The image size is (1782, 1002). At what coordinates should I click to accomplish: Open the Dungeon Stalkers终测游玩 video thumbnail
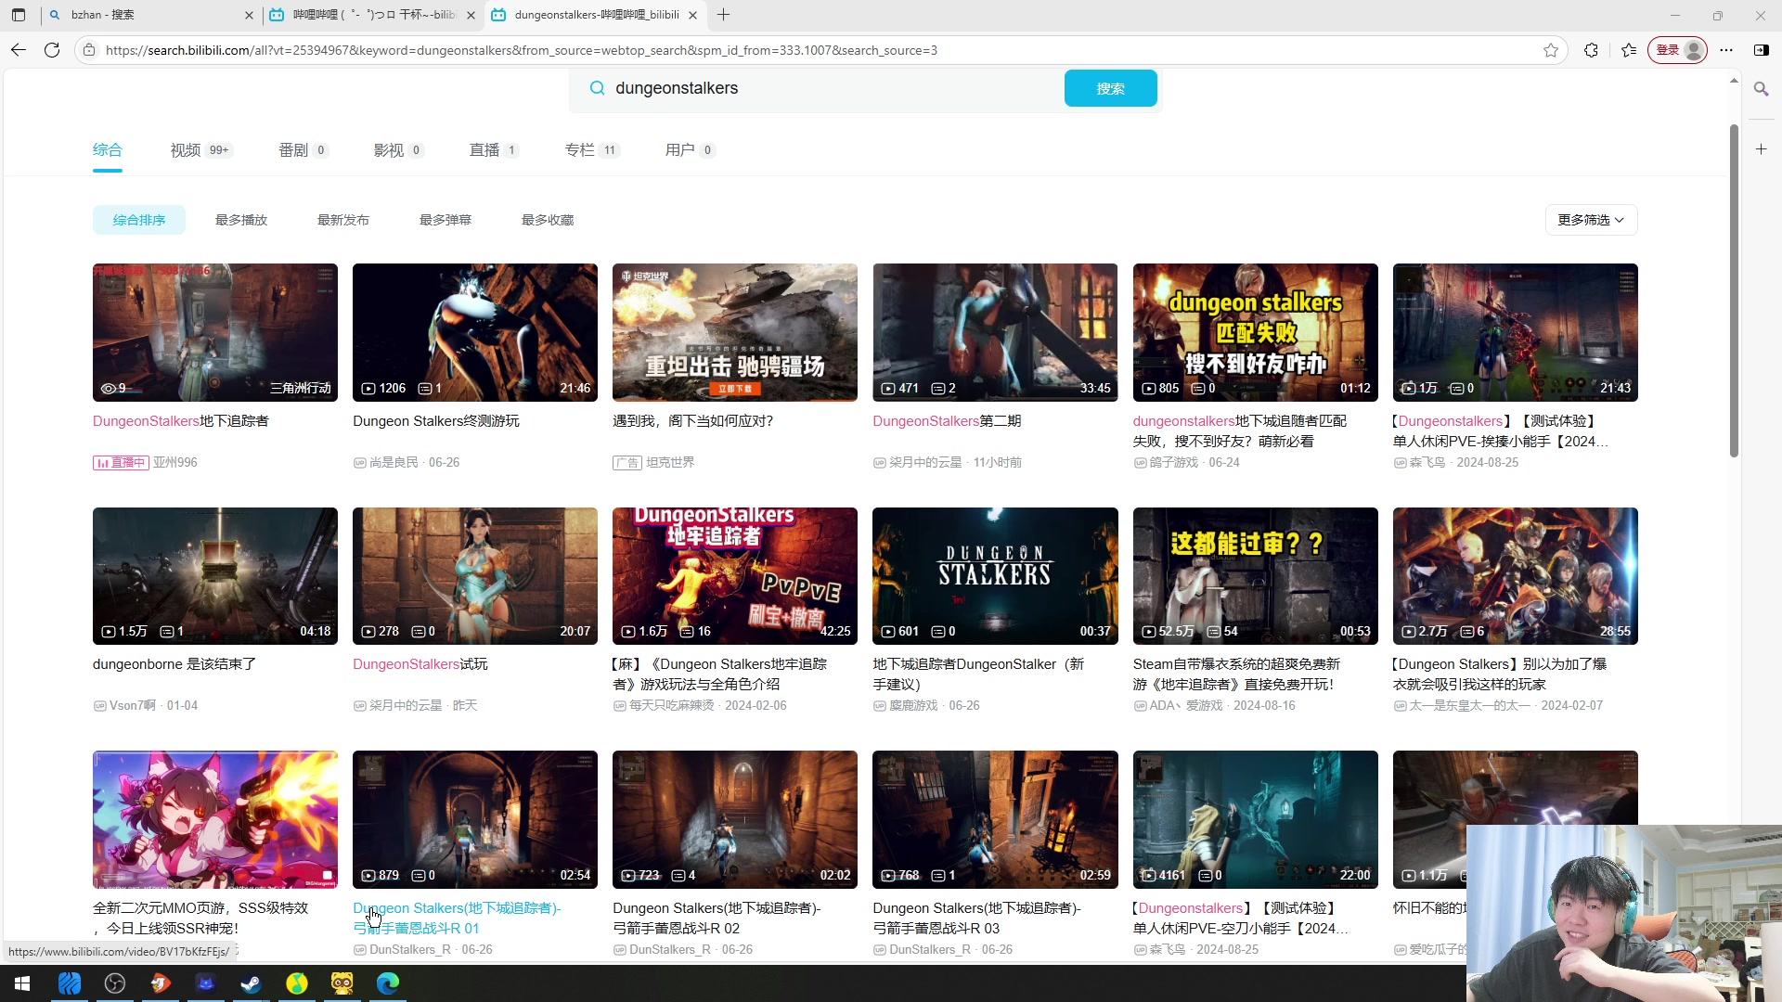tap(475, 332)
